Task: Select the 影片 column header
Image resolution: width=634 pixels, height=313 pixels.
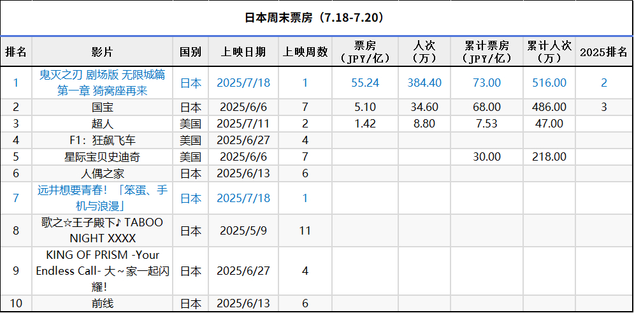Action: [x=103, y=52]
